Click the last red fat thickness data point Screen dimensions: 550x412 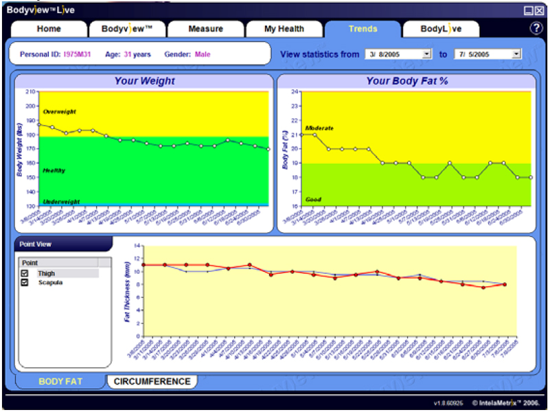click(x=505, y=285)
